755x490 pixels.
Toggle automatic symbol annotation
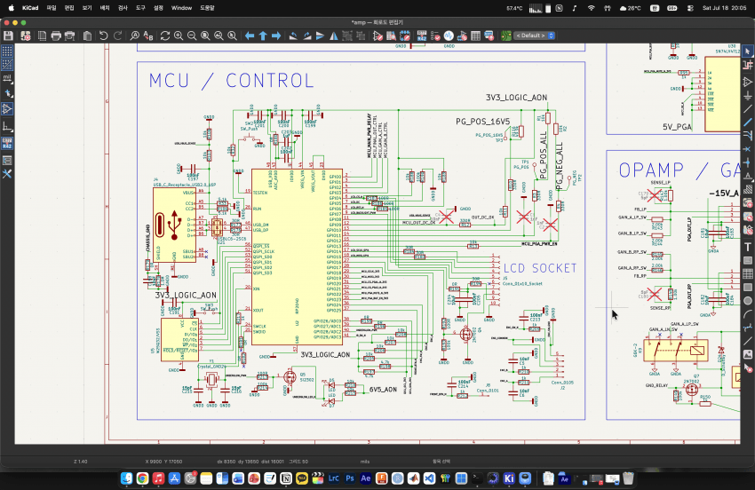(7, 143)
